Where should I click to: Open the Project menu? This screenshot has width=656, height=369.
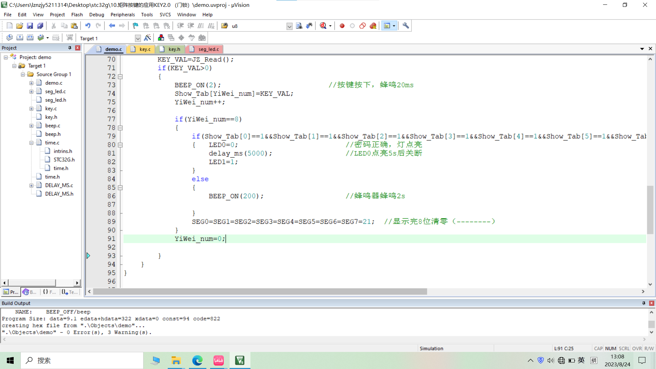(x=57, y=15)
